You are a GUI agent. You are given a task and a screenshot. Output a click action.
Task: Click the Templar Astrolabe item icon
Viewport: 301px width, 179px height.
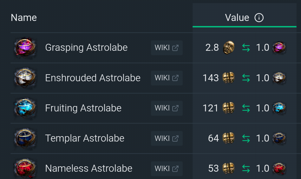pos(25,138)
